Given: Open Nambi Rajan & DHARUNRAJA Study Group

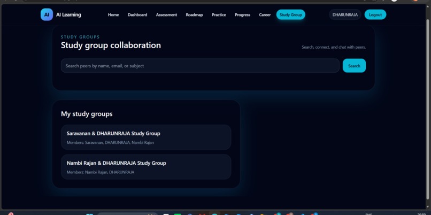Looking at the screenshot, I should pos(146,167).
